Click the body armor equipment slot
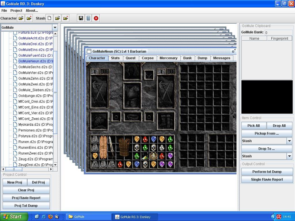The height and width of the screenshot is (221, 295). click(132, 96)
